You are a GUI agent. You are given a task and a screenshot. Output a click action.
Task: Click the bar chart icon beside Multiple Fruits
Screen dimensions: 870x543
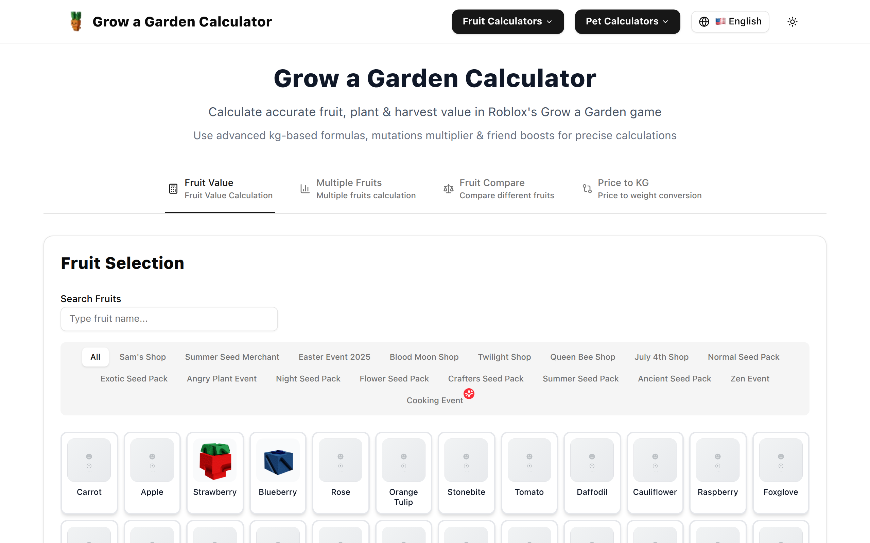tap(305, 189)
